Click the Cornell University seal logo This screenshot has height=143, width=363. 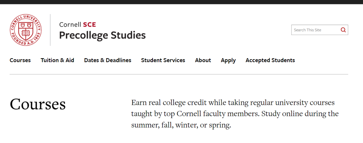(26, 30)
